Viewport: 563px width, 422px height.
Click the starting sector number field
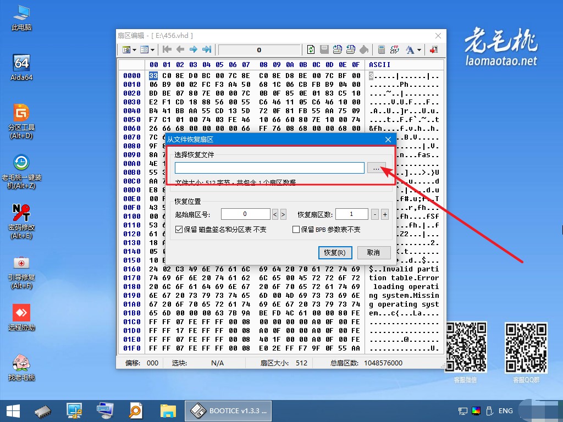point(245,214)
